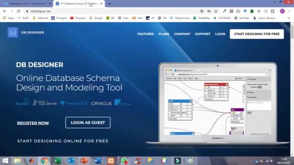Open MATLAB from the taskbar
This screenshot has height=165, width=294.
(31, 161)
